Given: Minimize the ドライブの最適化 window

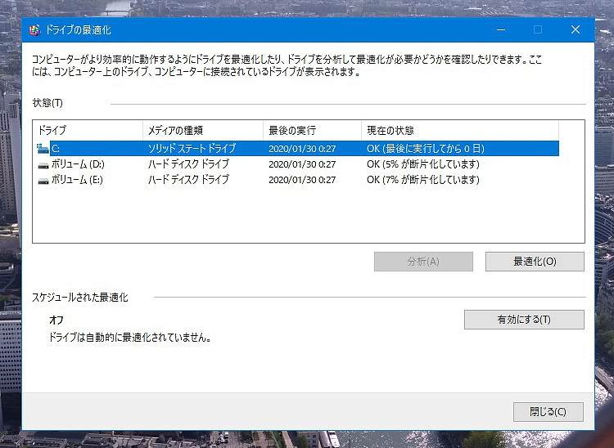Looking at the screenshot, I should tap(501, 29).
